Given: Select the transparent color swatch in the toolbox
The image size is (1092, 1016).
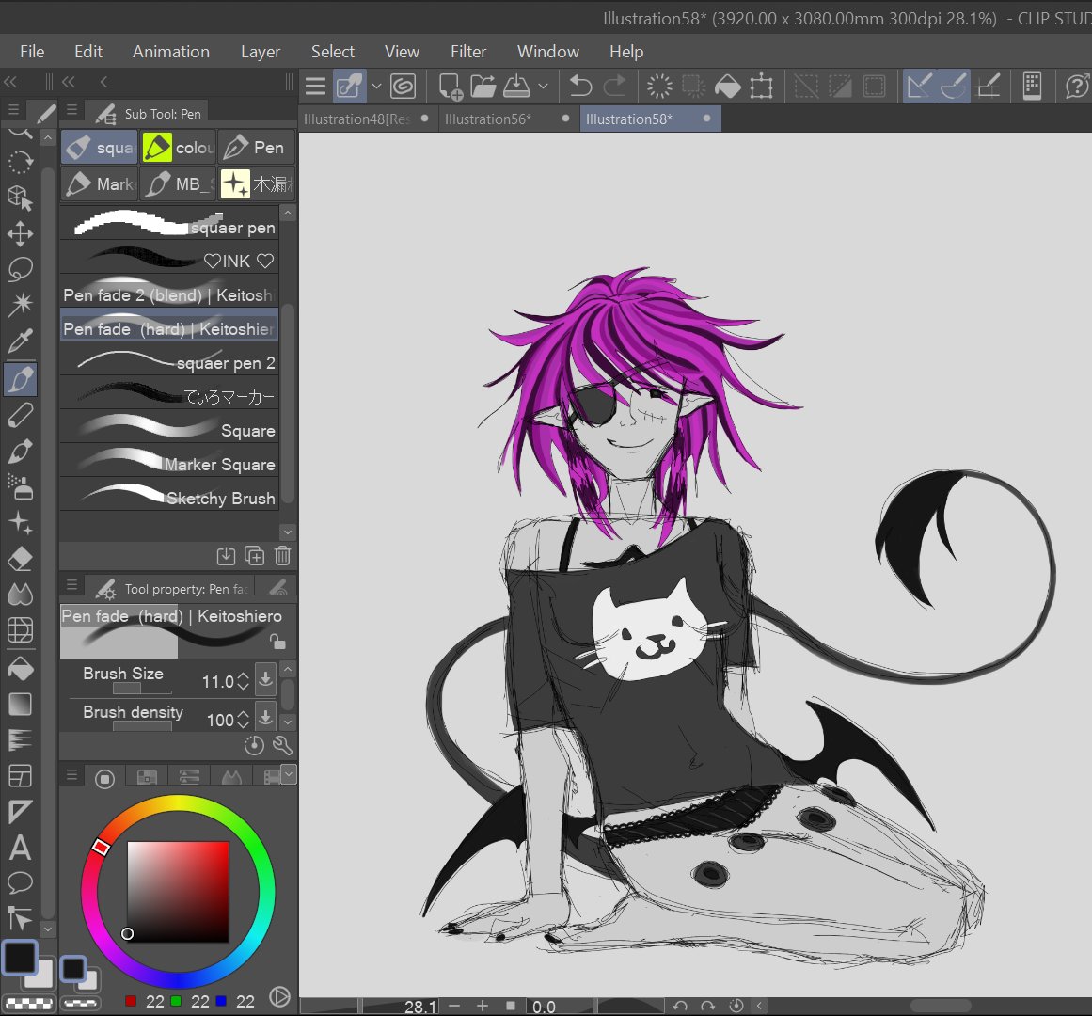Looking at the screenshot, I should click(28, 1004).
